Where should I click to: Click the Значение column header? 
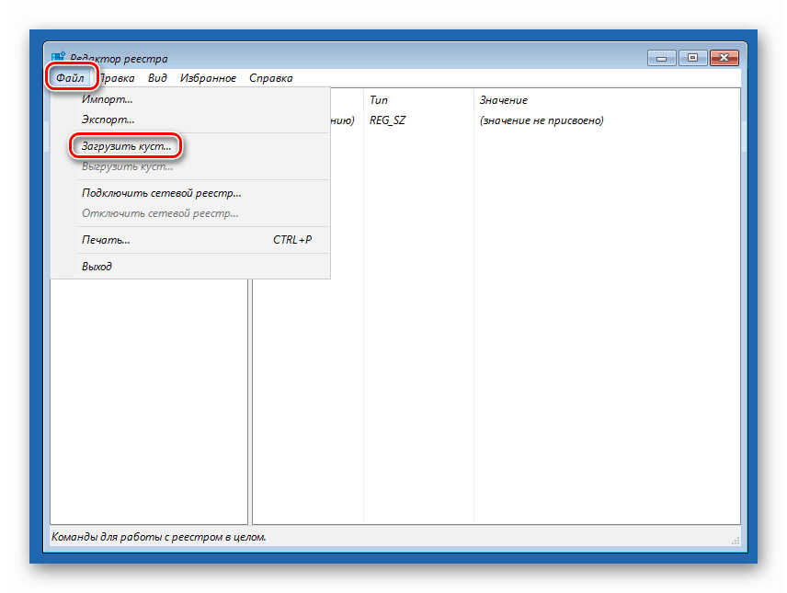click(x=606, y=100)
